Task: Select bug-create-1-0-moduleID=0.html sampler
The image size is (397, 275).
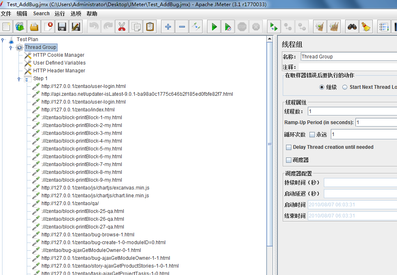Action: [104, 243]
